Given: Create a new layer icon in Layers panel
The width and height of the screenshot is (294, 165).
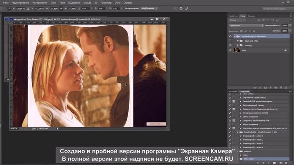Looking at the screenshot, I should point(281,88).
